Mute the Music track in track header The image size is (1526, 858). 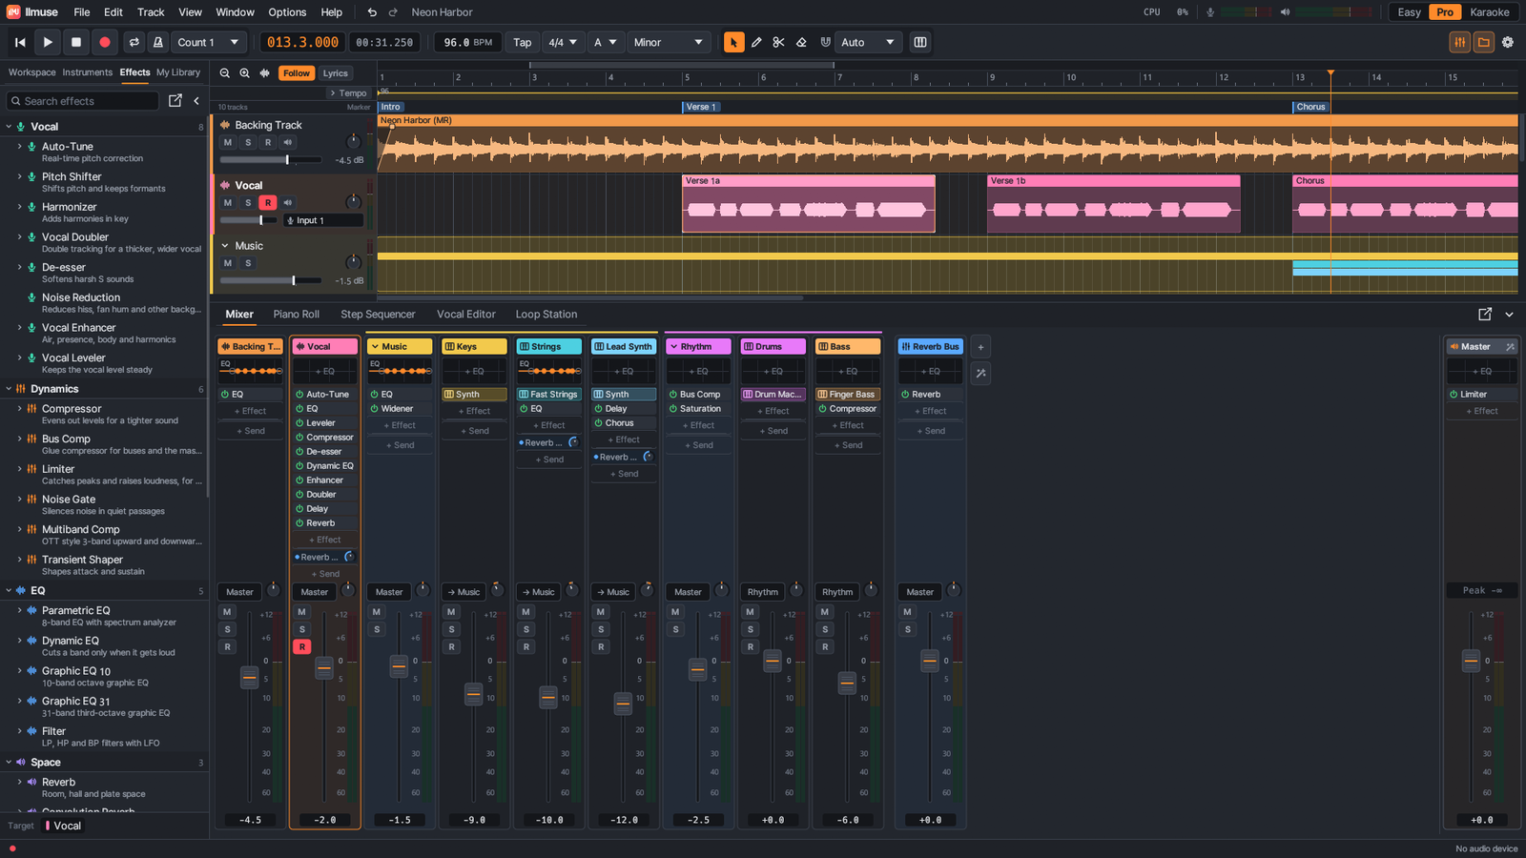227,263
